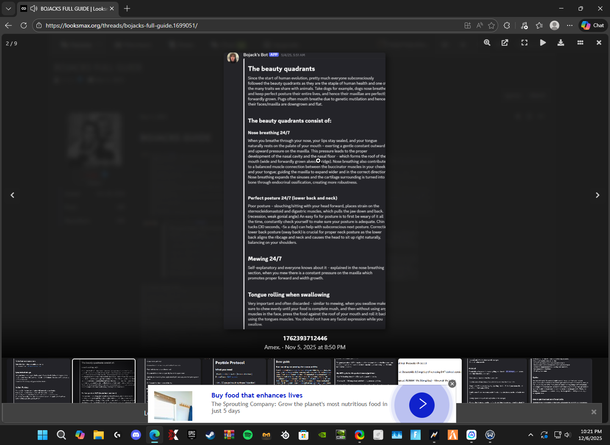
Task: Start the gallery slideshow
Action: (x=543, y=43)
